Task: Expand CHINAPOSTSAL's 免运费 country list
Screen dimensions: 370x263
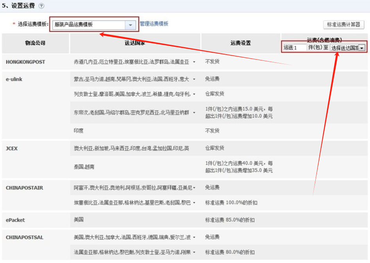Action: coord(194,237)
